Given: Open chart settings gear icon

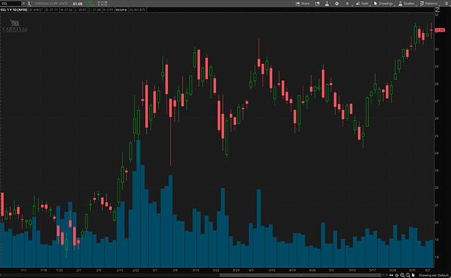Looking at the screenshot, I should [337, 3].
